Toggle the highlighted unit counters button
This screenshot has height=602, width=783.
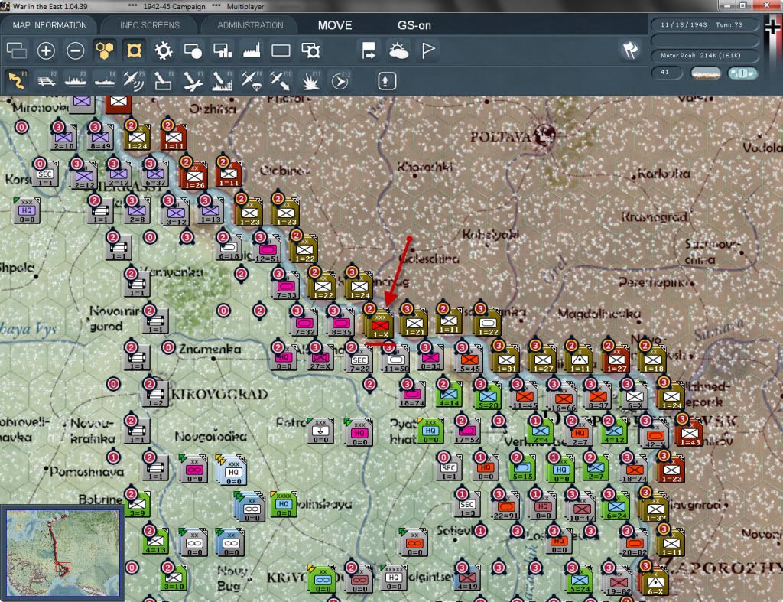(134, 50)
